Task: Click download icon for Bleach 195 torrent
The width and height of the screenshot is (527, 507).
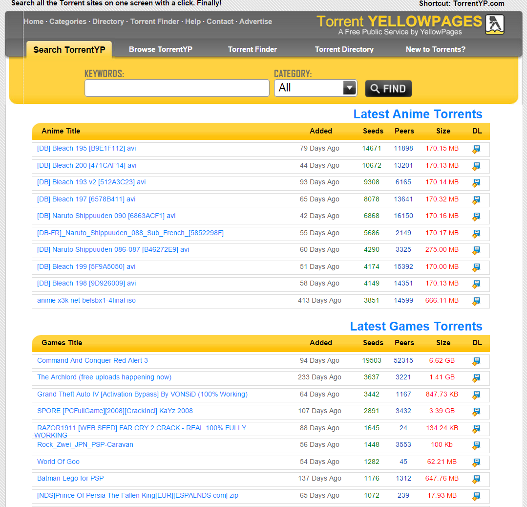Action: tap(476, 149)
